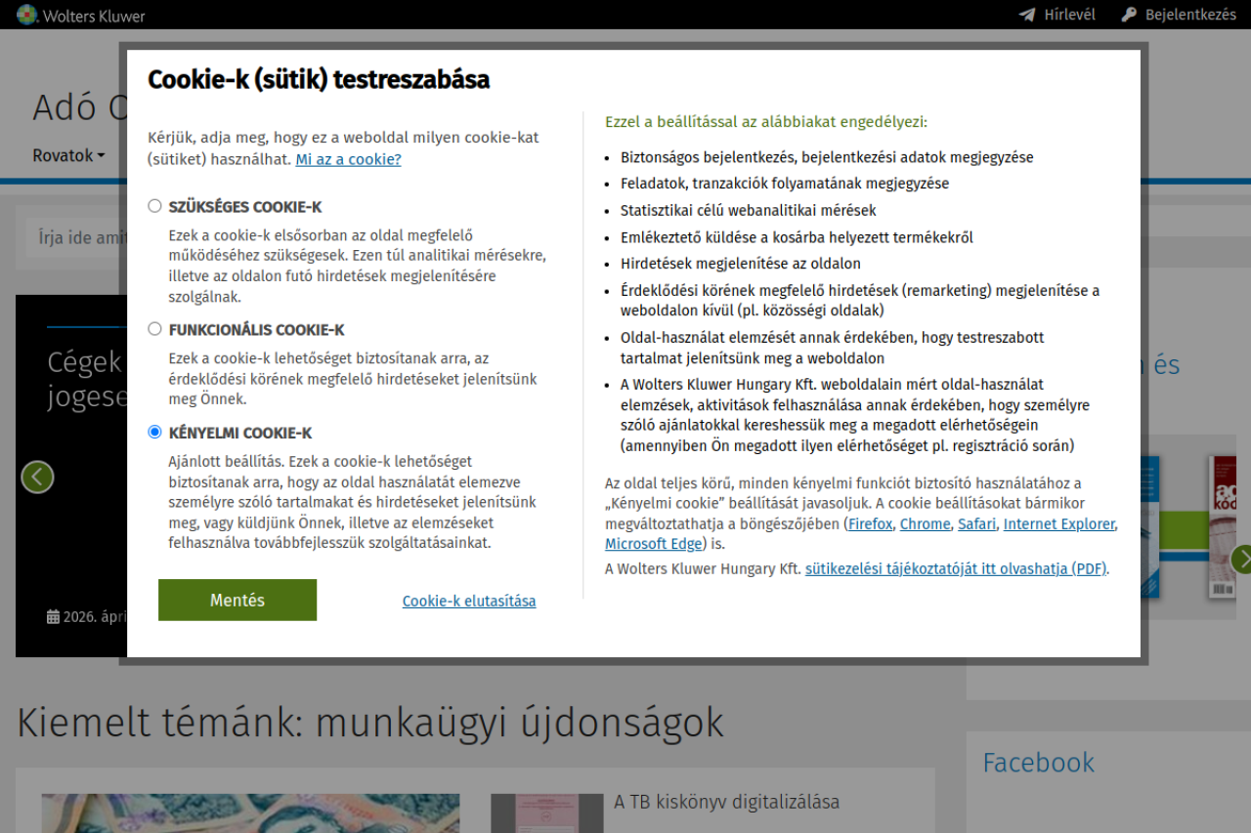This screenshot has height=833, width=1251.
Task: Click the Bejelentkezés key icon
Action: coord(1129,15)
